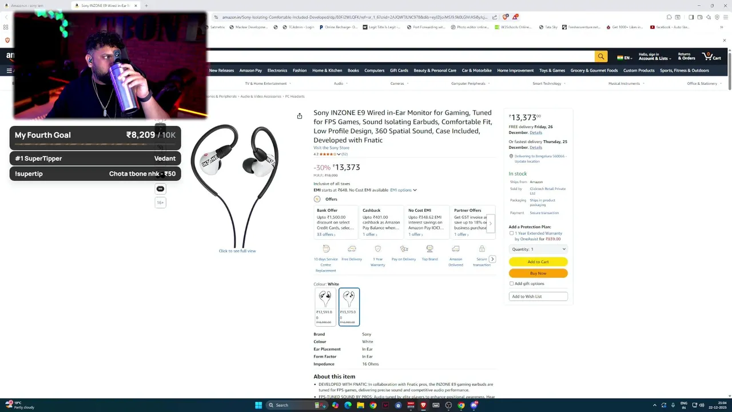Viewport: 732px width, 412px height.
Task: Click the PC Headsets breadcrumb link
Action: 295,96
